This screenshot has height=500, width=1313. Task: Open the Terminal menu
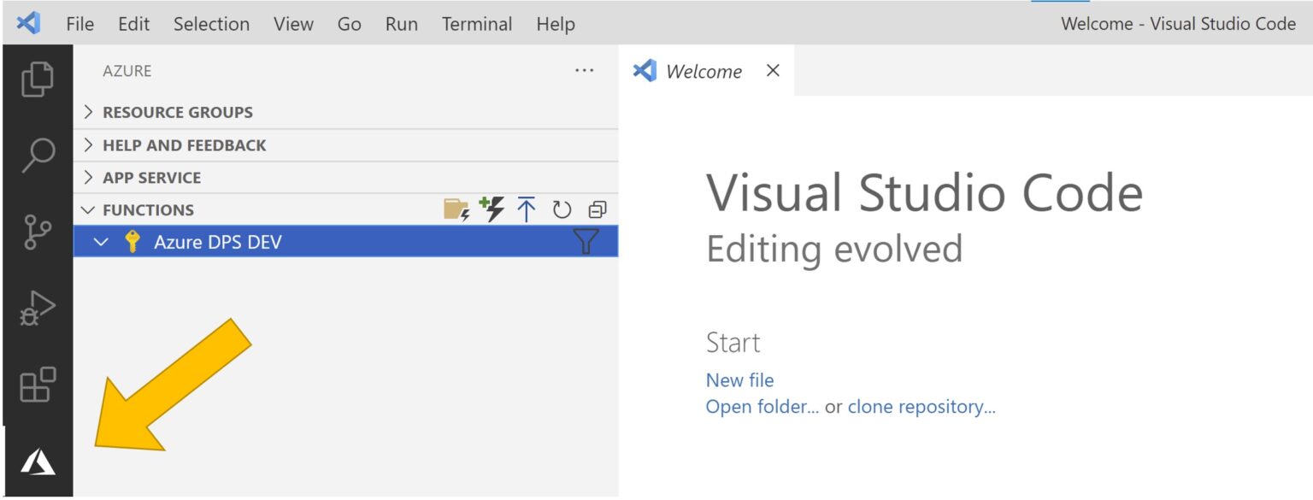[x=477, y=24]
